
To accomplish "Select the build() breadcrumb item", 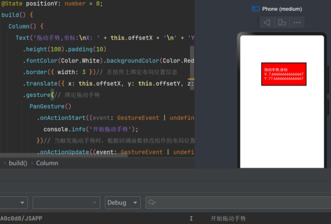I will coord(18,163).
